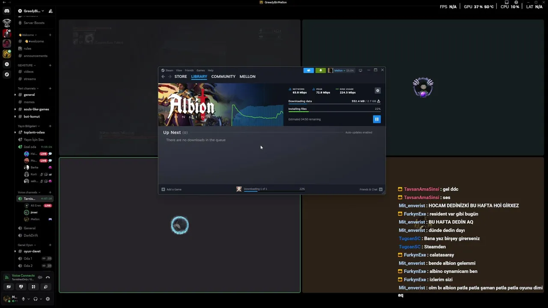Screen dimensions: 548x308
Task: Click Add a Server plus icon in Discord
Action: (x=7, y=64)
